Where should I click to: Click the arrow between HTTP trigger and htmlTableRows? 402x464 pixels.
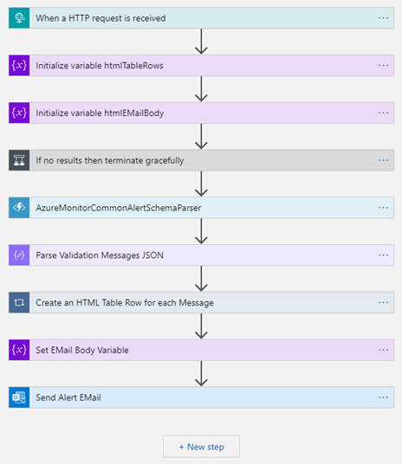(x=202, y=42)
